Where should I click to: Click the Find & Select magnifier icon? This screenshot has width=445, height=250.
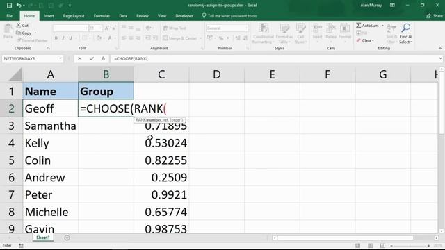click(x=405, y=28)
